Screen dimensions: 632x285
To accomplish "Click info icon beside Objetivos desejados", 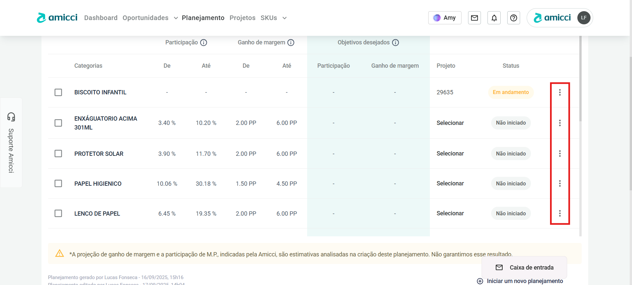I will tap(395, 42).
